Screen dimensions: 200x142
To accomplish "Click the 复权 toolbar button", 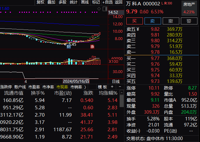I will pos(40,2).
